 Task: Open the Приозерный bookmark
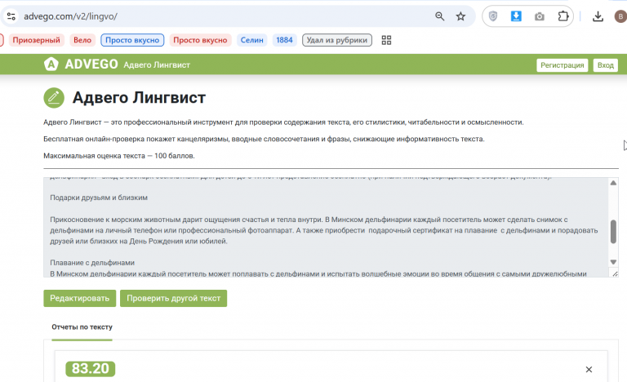click(36, 40)
